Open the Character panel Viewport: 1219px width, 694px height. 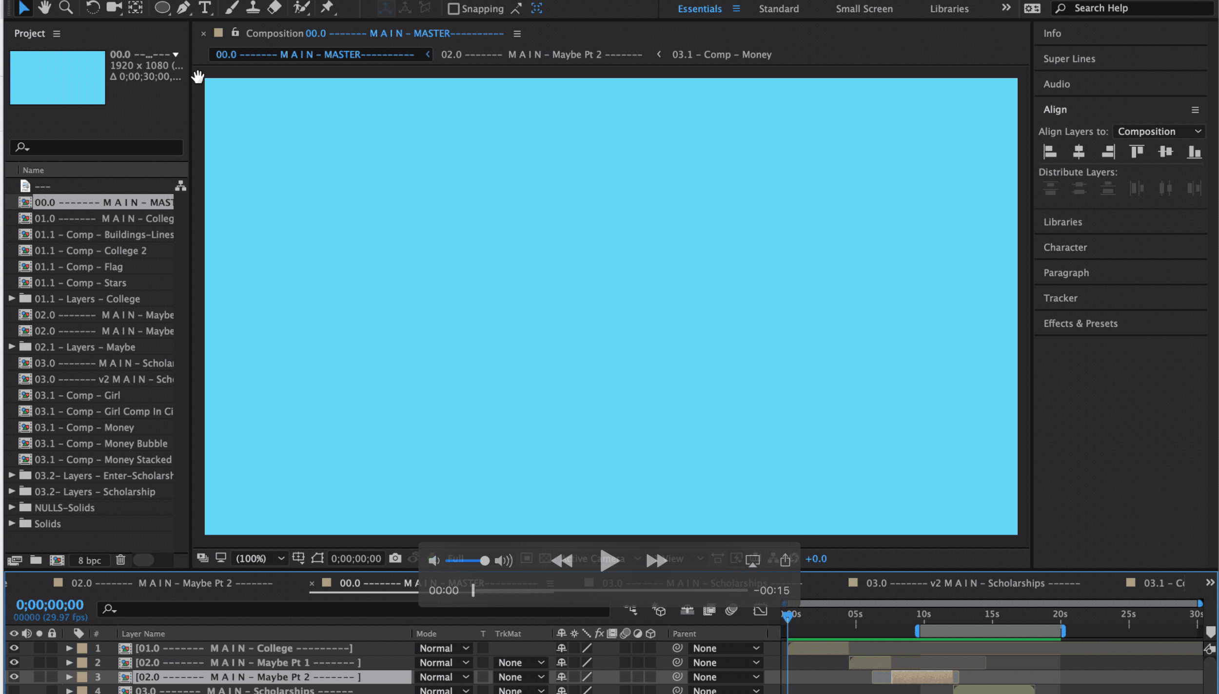point(1065,247)
